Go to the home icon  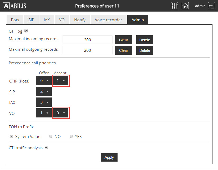pos(185,6)
